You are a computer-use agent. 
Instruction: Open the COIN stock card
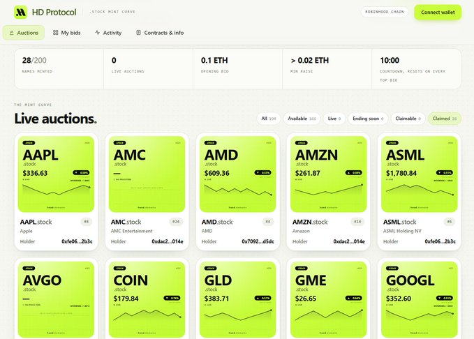click(x=147, y=299)
